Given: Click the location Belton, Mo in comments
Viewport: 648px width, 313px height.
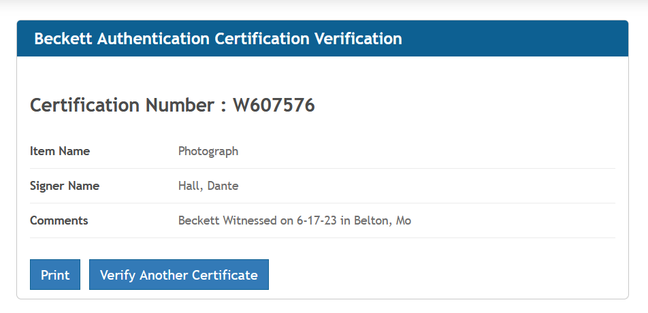Looking at the screenshot, I should click(x=383, y=220).
